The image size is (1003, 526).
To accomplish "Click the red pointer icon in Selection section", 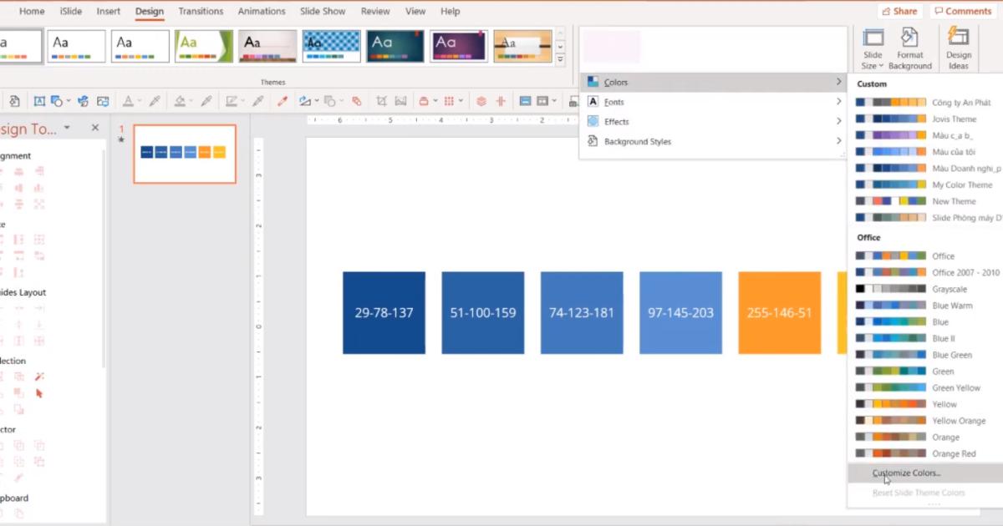I will [x=38, y=392].
